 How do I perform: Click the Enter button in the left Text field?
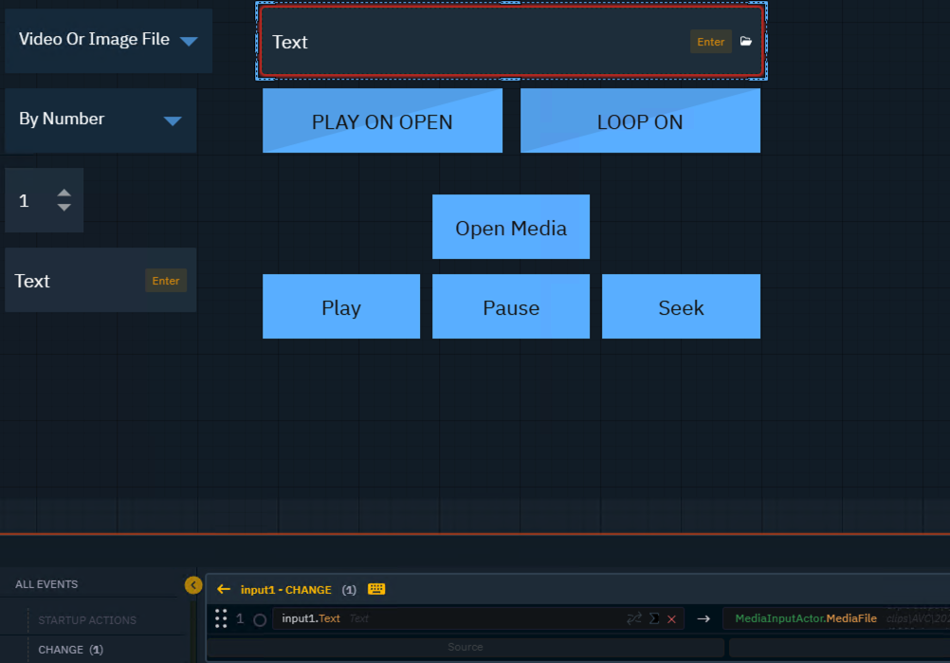(166, 281)
